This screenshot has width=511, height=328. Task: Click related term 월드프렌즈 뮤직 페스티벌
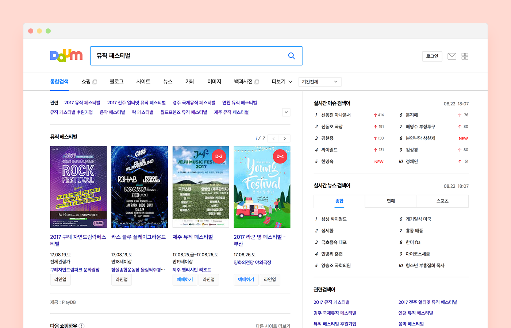184,112
